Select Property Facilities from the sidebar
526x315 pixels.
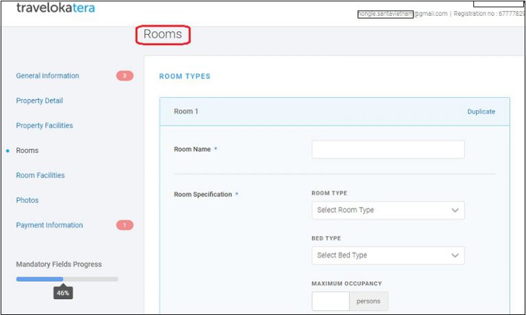(x=44, y=126)
